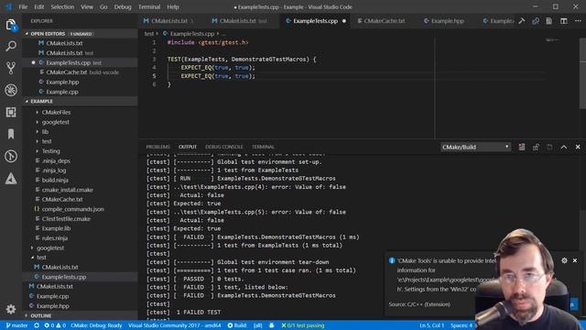Open the GitLens view in activity bar

[11, 156]
